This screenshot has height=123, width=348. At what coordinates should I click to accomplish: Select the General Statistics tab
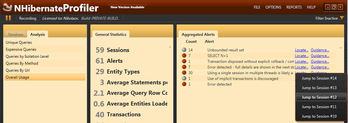tap(111, 34)
